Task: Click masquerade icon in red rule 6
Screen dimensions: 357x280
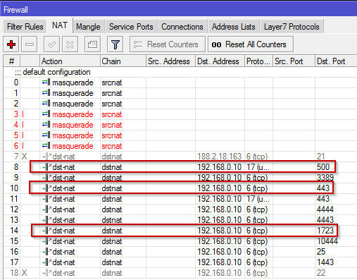Action: pyautogui.click(x=46, y=146)
